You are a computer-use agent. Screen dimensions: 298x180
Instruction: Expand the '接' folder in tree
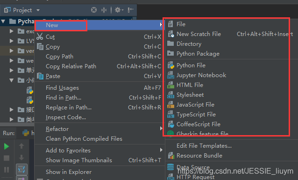[11, 109]
